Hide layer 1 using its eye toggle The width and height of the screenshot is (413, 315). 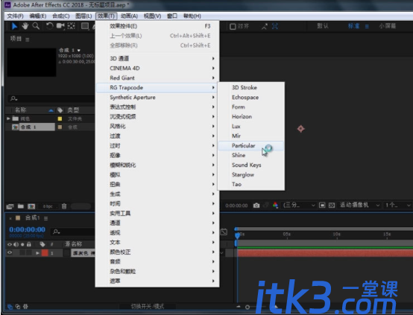(x=10, y=252)
